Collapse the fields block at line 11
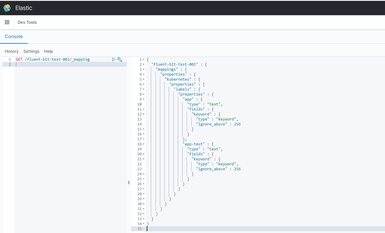385x233 pixels. click(x=144, y=109)
